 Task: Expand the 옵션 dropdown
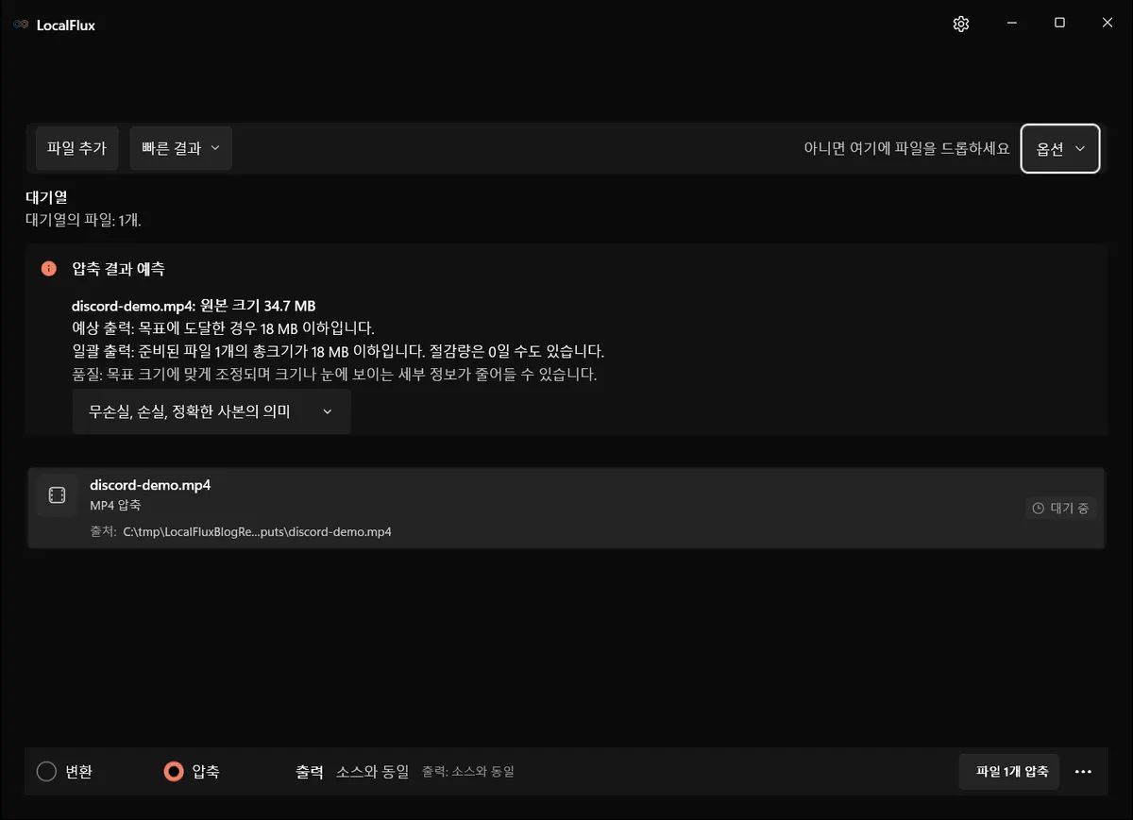1060,149
